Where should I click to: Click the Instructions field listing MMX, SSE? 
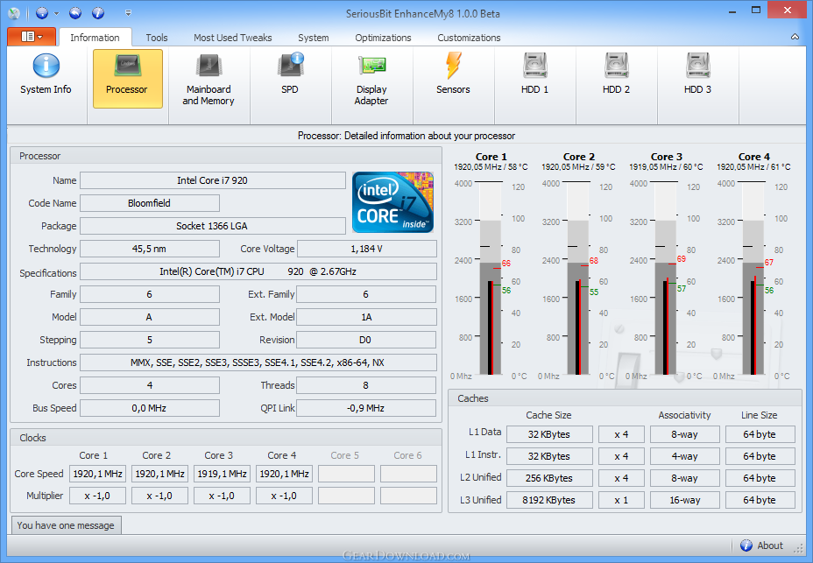click(x=258, y=362)
